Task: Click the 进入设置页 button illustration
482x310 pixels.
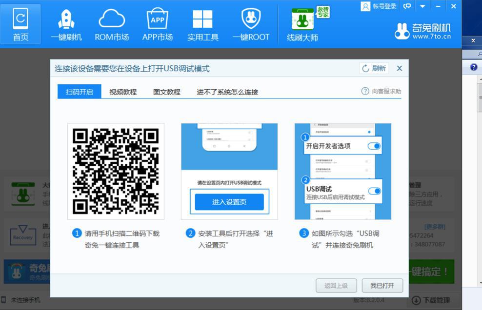Action: 229,202
